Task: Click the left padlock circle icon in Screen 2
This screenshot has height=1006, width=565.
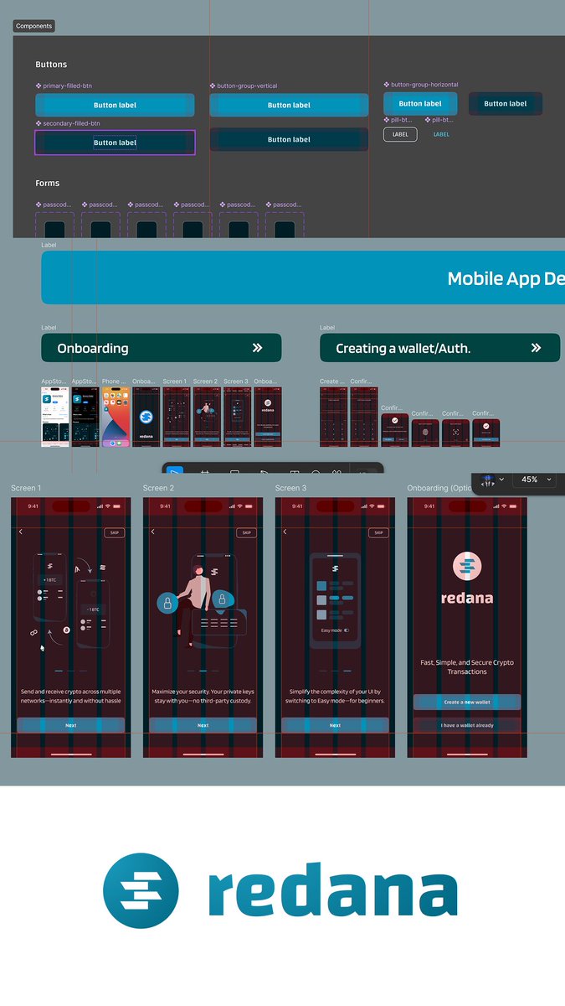Action: [x=168, y=603]
